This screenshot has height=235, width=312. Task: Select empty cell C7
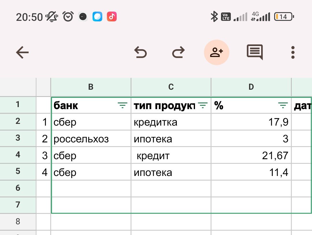(171, 205)
